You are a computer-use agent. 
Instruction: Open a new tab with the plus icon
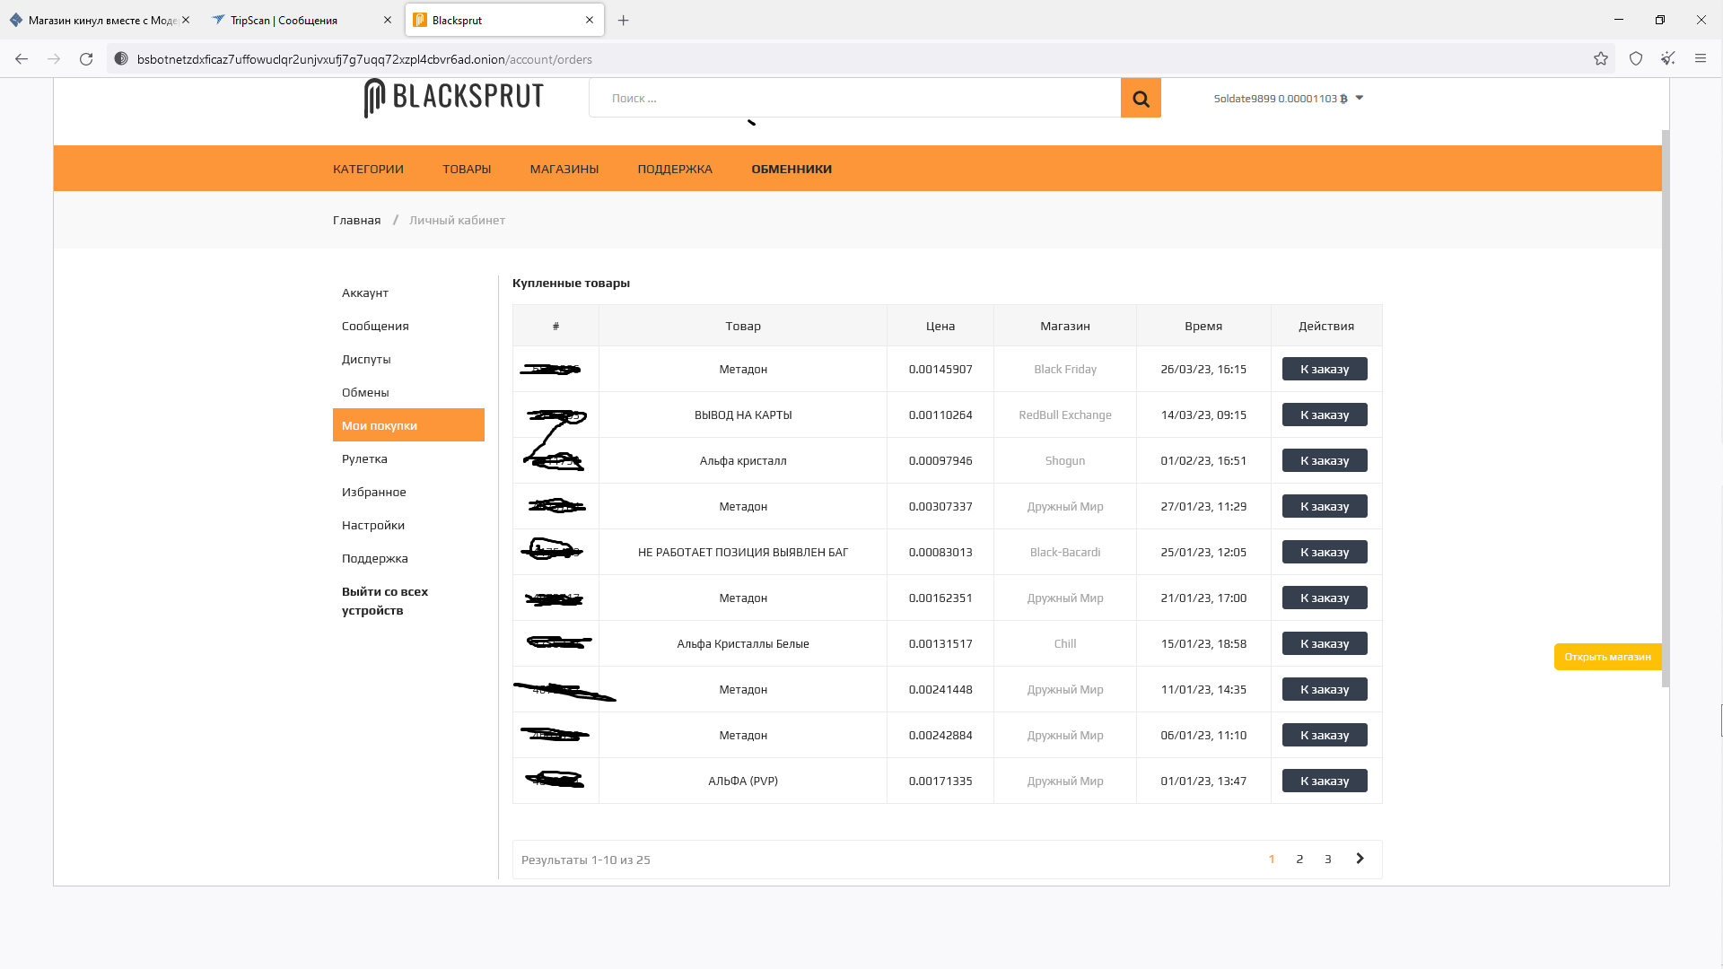[x=624, y=21]
